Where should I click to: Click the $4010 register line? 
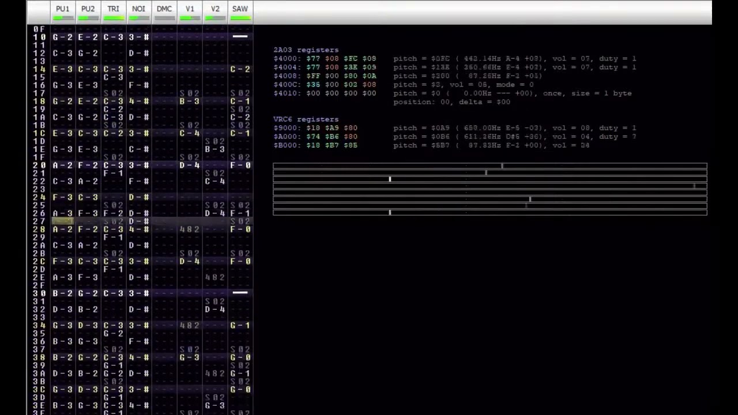[x=453, y=93]
